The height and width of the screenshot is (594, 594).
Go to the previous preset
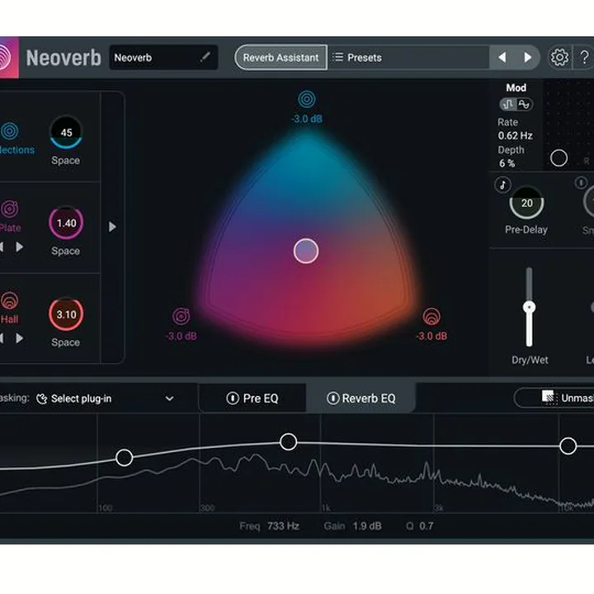tap(502, 58)
